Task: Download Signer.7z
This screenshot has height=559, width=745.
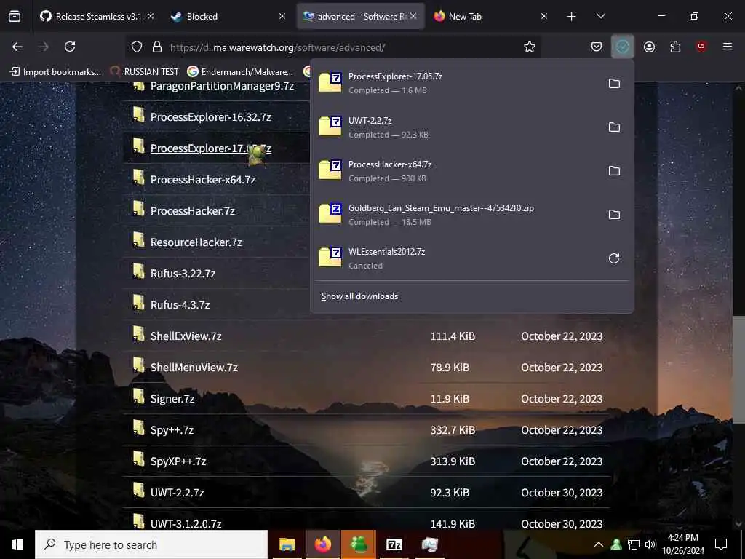Action: 172,399
